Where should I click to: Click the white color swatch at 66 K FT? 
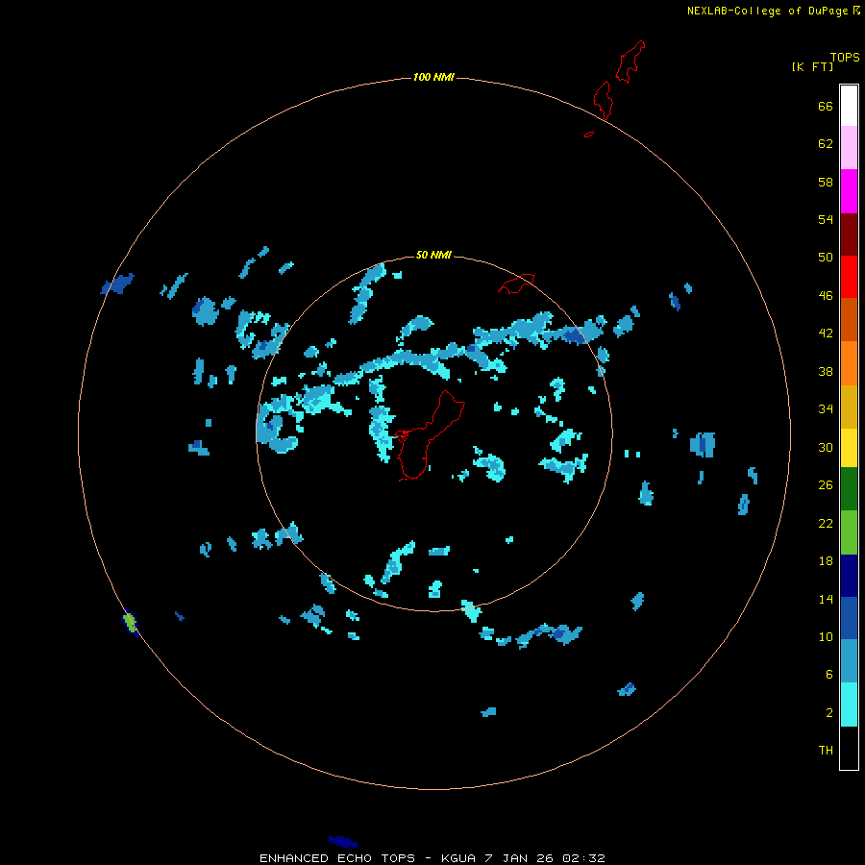pos(849,106)
